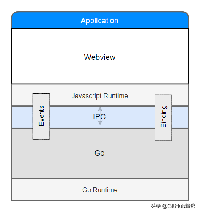Click the Webview label

[100, 57]
